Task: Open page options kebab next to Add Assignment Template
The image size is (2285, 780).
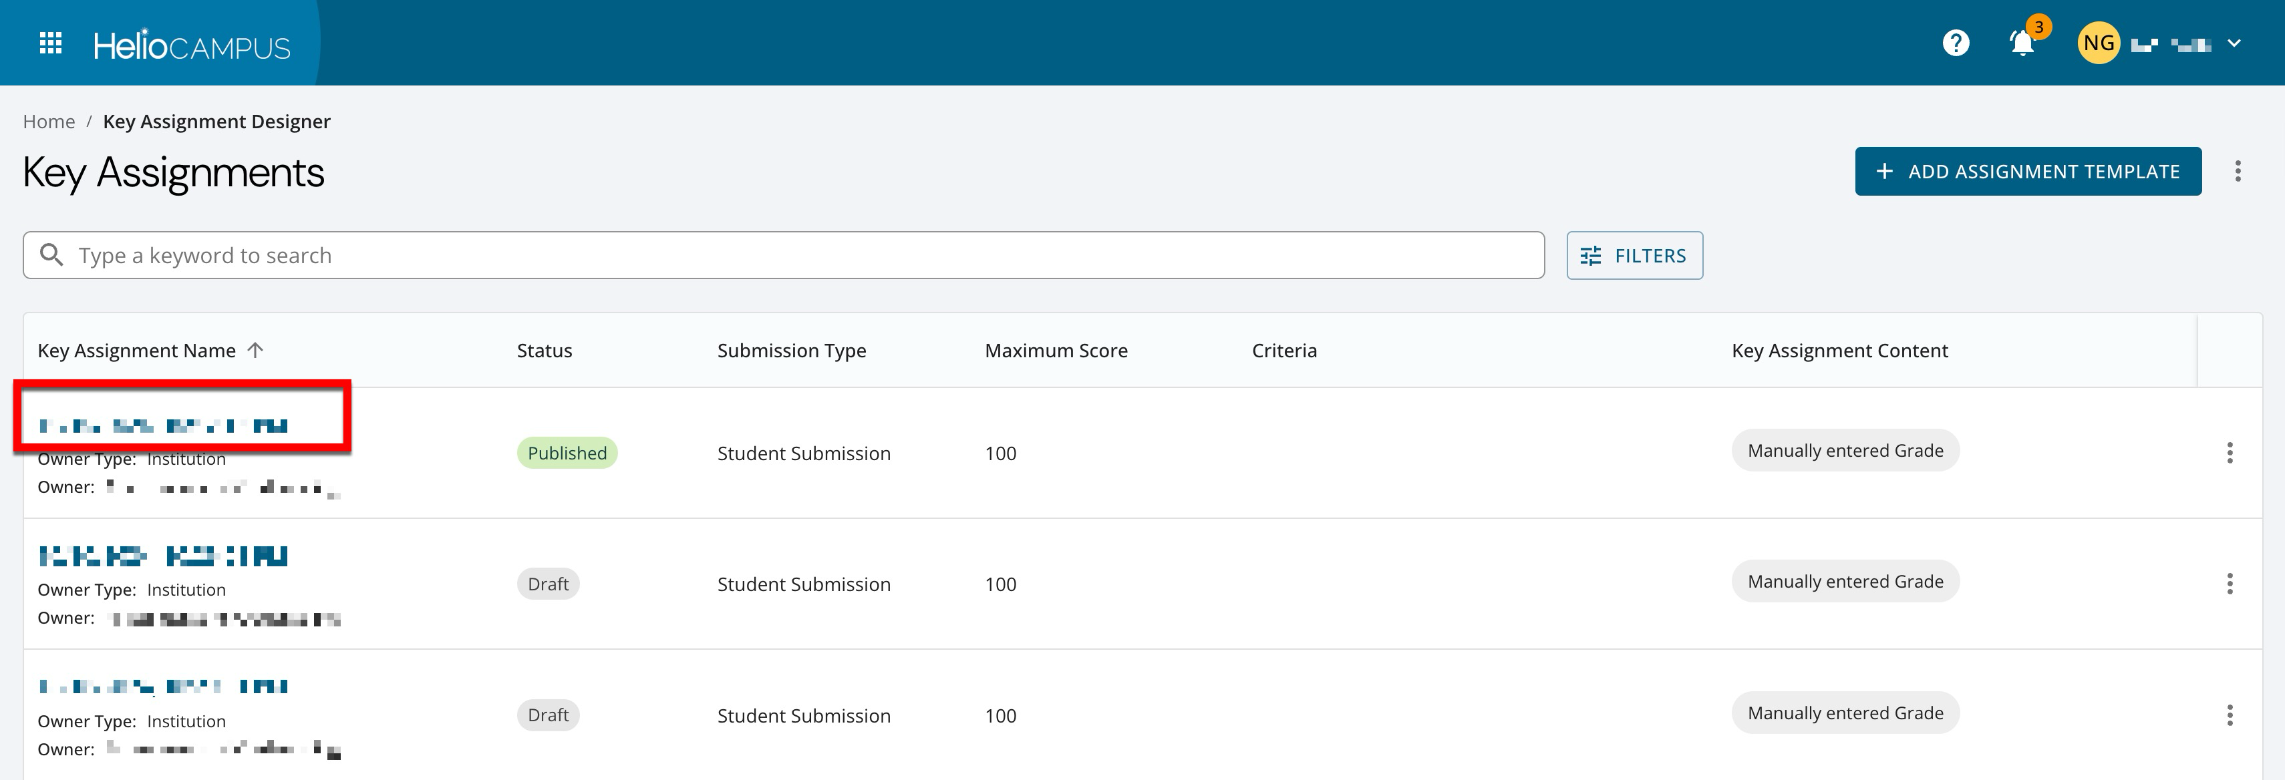Action: (2237, 171)
